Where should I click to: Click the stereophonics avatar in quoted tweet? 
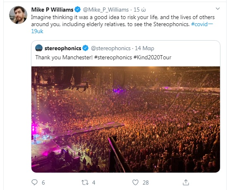(39, 48)
